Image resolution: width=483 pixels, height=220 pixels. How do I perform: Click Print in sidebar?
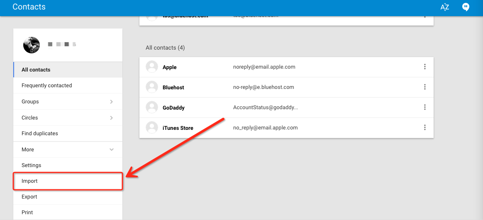tap(68, 212)
